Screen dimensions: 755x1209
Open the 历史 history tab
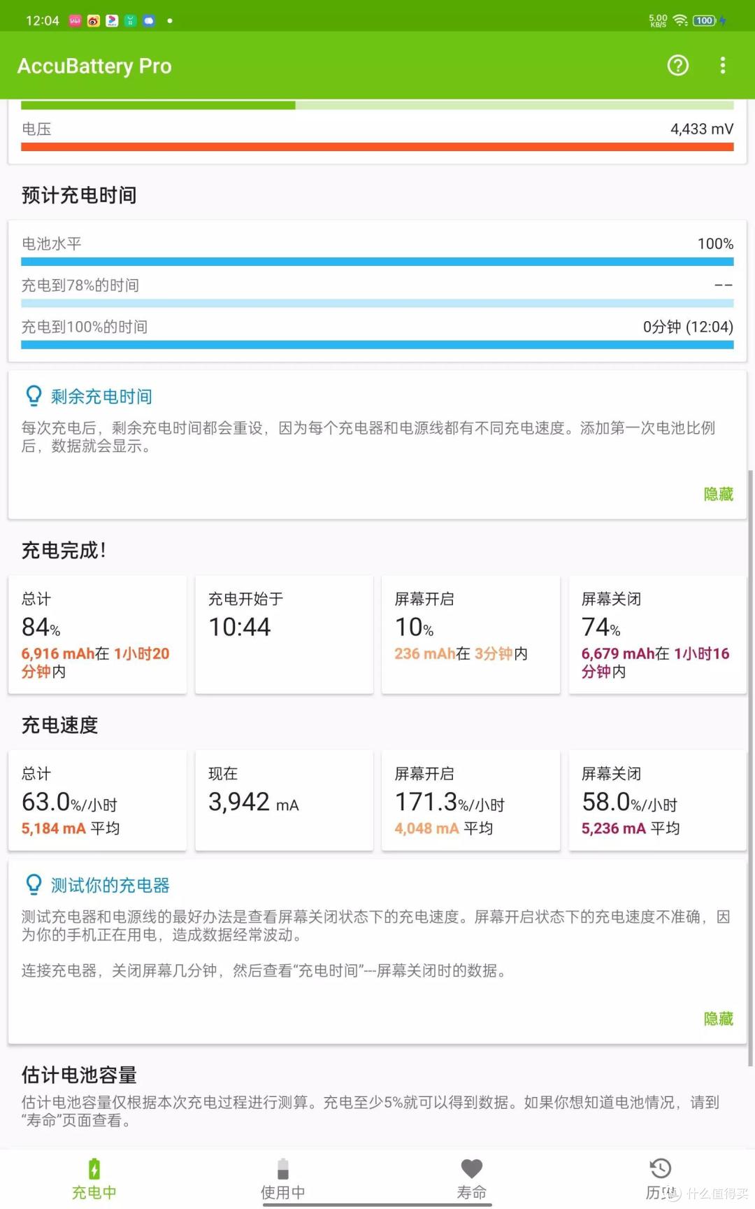click(x=661, y=1180)
